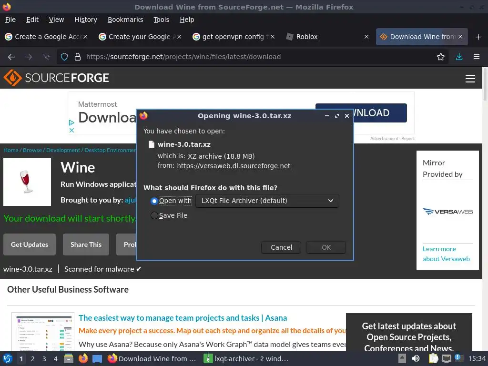488x366 pixels.
Task: Open the Bookmarks menu
Action: [125, 20]
